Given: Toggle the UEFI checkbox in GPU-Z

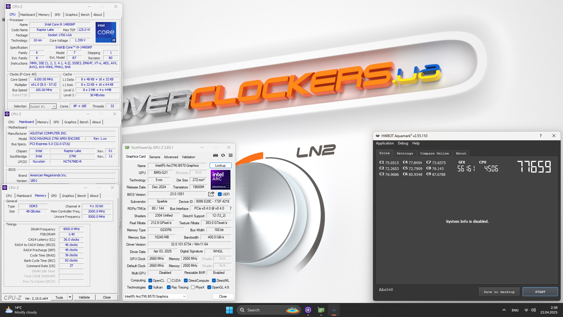Looking at the screenshot, I should [x=220, y=194].
